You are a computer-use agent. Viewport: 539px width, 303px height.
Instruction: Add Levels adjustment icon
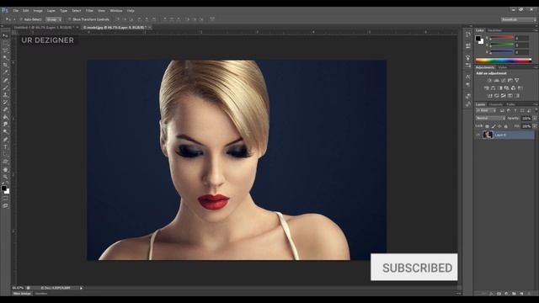click(x=496, y=81)
